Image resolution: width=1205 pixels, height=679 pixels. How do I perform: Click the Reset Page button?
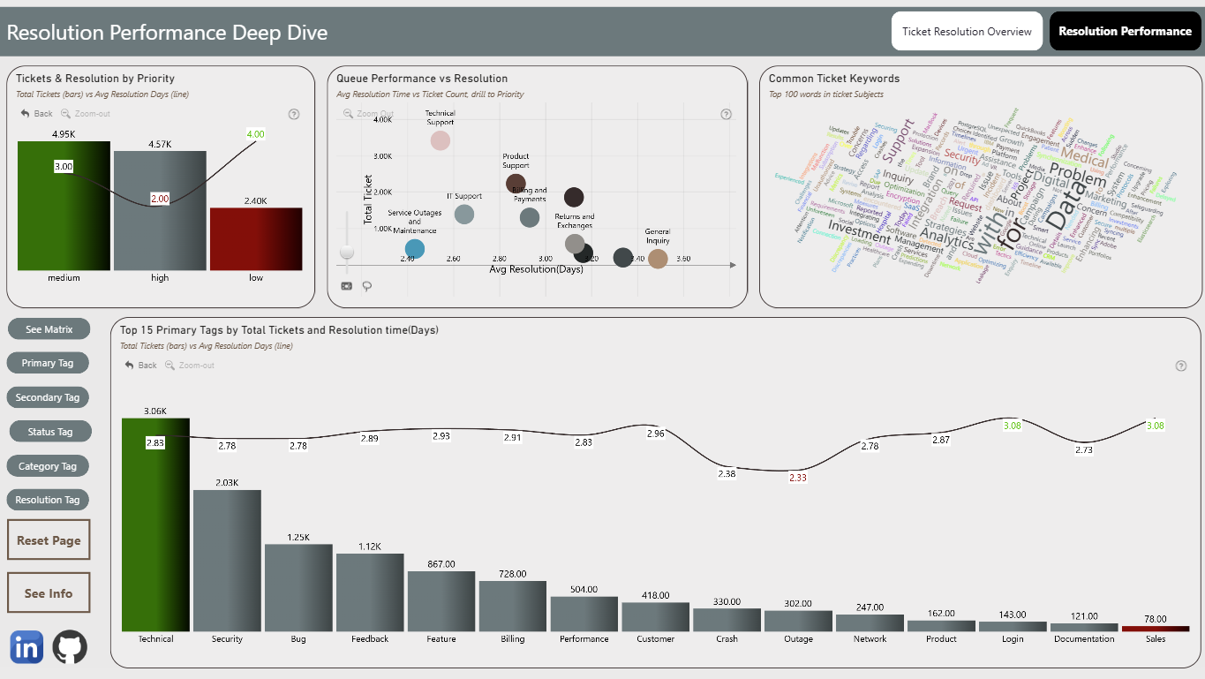click(49, 540)
